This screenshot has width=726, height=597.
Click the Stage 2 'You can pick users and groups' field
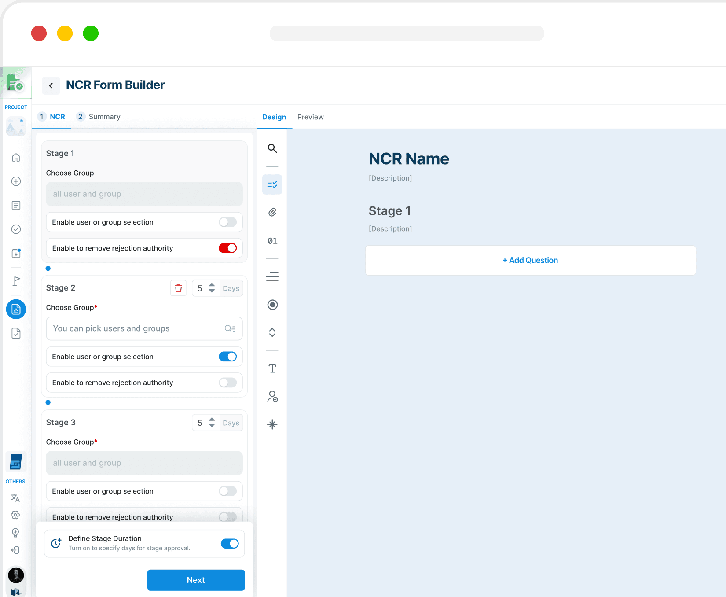tap(144, 328)
